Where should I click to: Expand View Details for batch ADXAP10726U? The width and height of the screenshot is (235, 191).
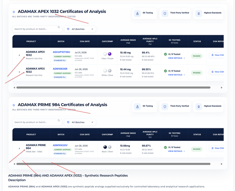point(176,58)
